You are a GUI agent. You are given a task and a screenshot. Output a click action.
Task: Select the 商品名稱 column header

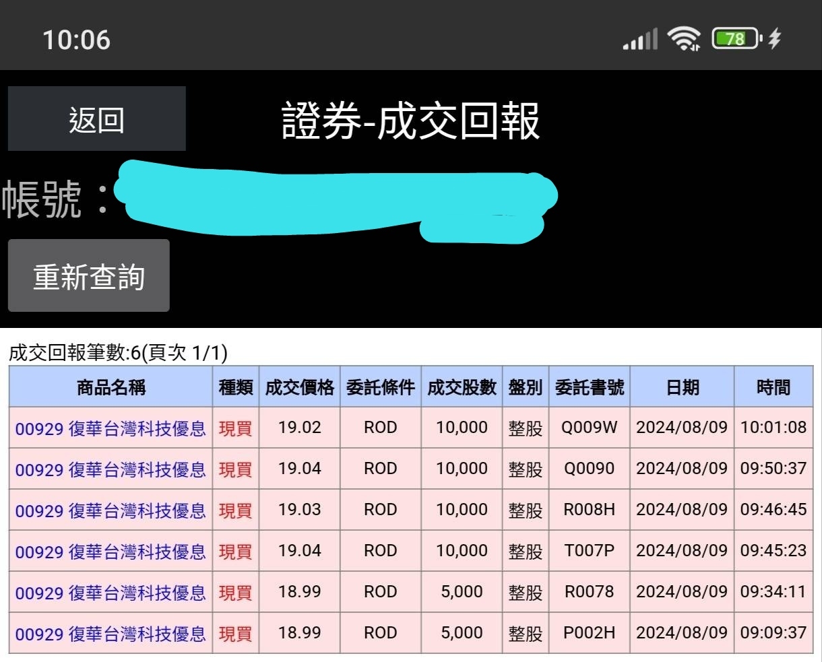click(x=111, y=387)
